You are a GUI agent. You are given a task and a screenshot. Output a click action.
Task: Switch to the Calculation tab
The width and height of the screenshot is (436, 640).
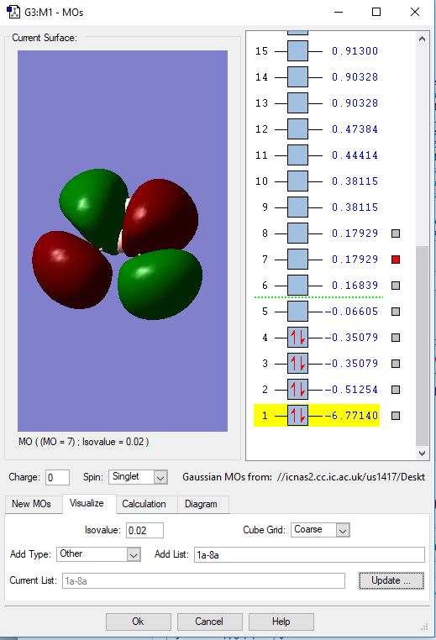[144, 504]
